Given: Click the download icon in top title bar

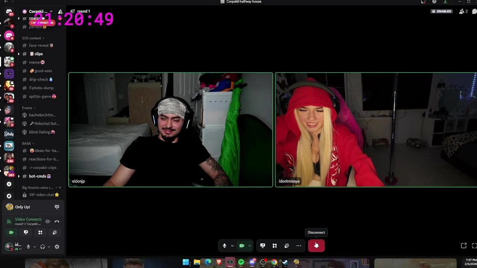Looking at the screenshot, I should (445, 2).
